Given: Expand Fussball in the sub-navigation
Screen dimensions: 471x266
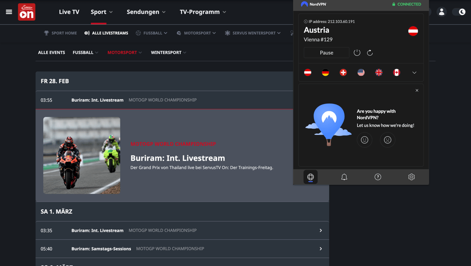Looking at the screenshot, I should coord(155,33).
